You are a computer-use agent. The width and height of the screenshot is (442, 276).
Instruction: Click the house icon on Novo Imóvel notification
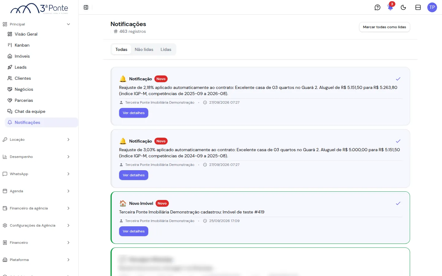[x=123, y=203]
